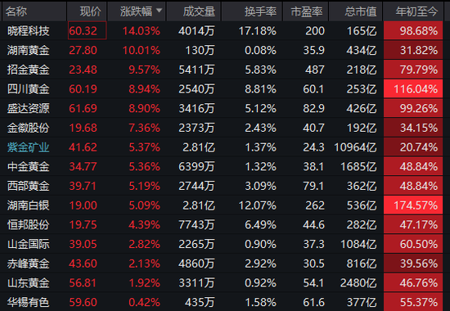Select 恒邦股份 in the list
The width and height of the screenshot is (450, 311).
point(28,224)
